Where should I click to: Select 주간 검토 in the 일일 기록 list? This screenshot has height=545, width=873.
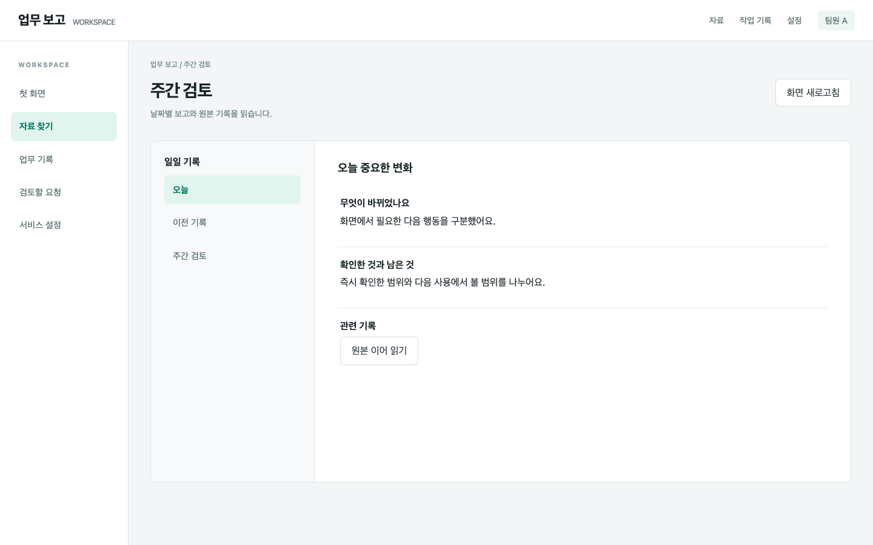point(232,256)
